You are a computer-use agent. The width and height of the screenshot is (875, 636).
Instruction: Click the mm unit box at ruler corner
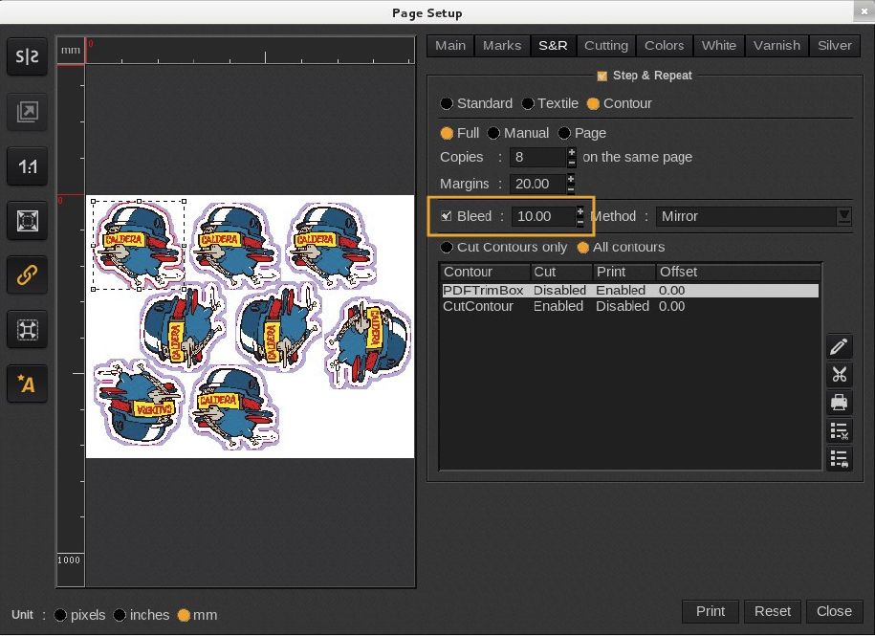(71, 51)
